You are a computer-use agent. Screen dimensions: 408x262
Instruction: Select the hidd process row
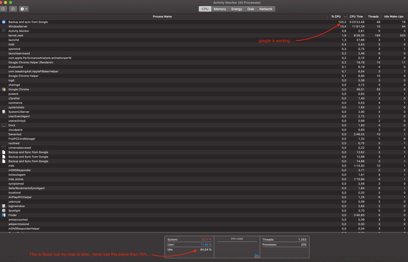pyautogui.click(x=204, y=44)
